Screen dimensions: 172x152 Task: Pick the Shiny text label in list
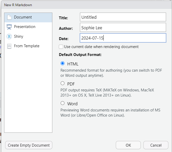[x=19, y=36]
